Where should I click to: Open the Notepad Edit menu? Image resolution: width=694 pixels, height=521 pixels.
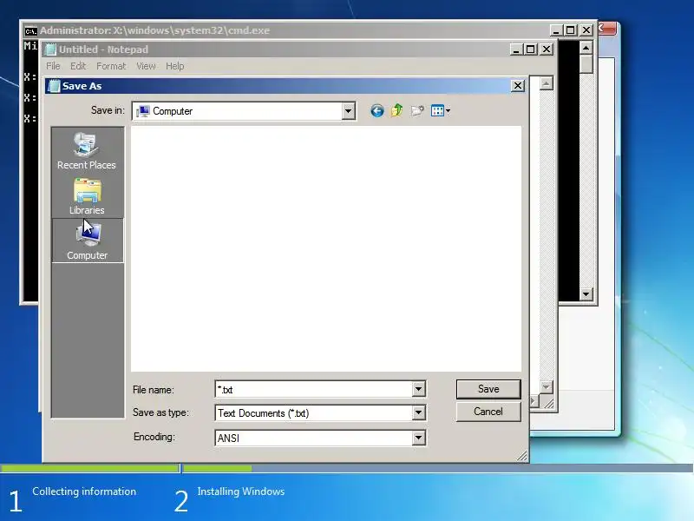(x=78, y=66)
